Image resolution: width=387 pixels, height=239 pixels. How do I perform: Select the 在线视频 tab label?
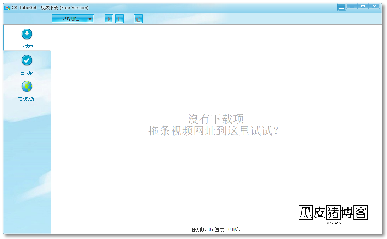coord(27,99)
